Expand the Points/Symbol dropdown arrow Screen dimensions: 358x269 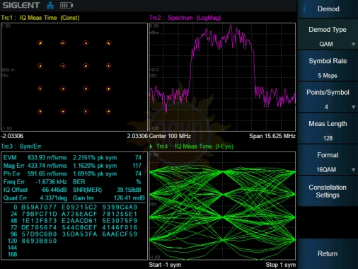click(x=353, y=107)
